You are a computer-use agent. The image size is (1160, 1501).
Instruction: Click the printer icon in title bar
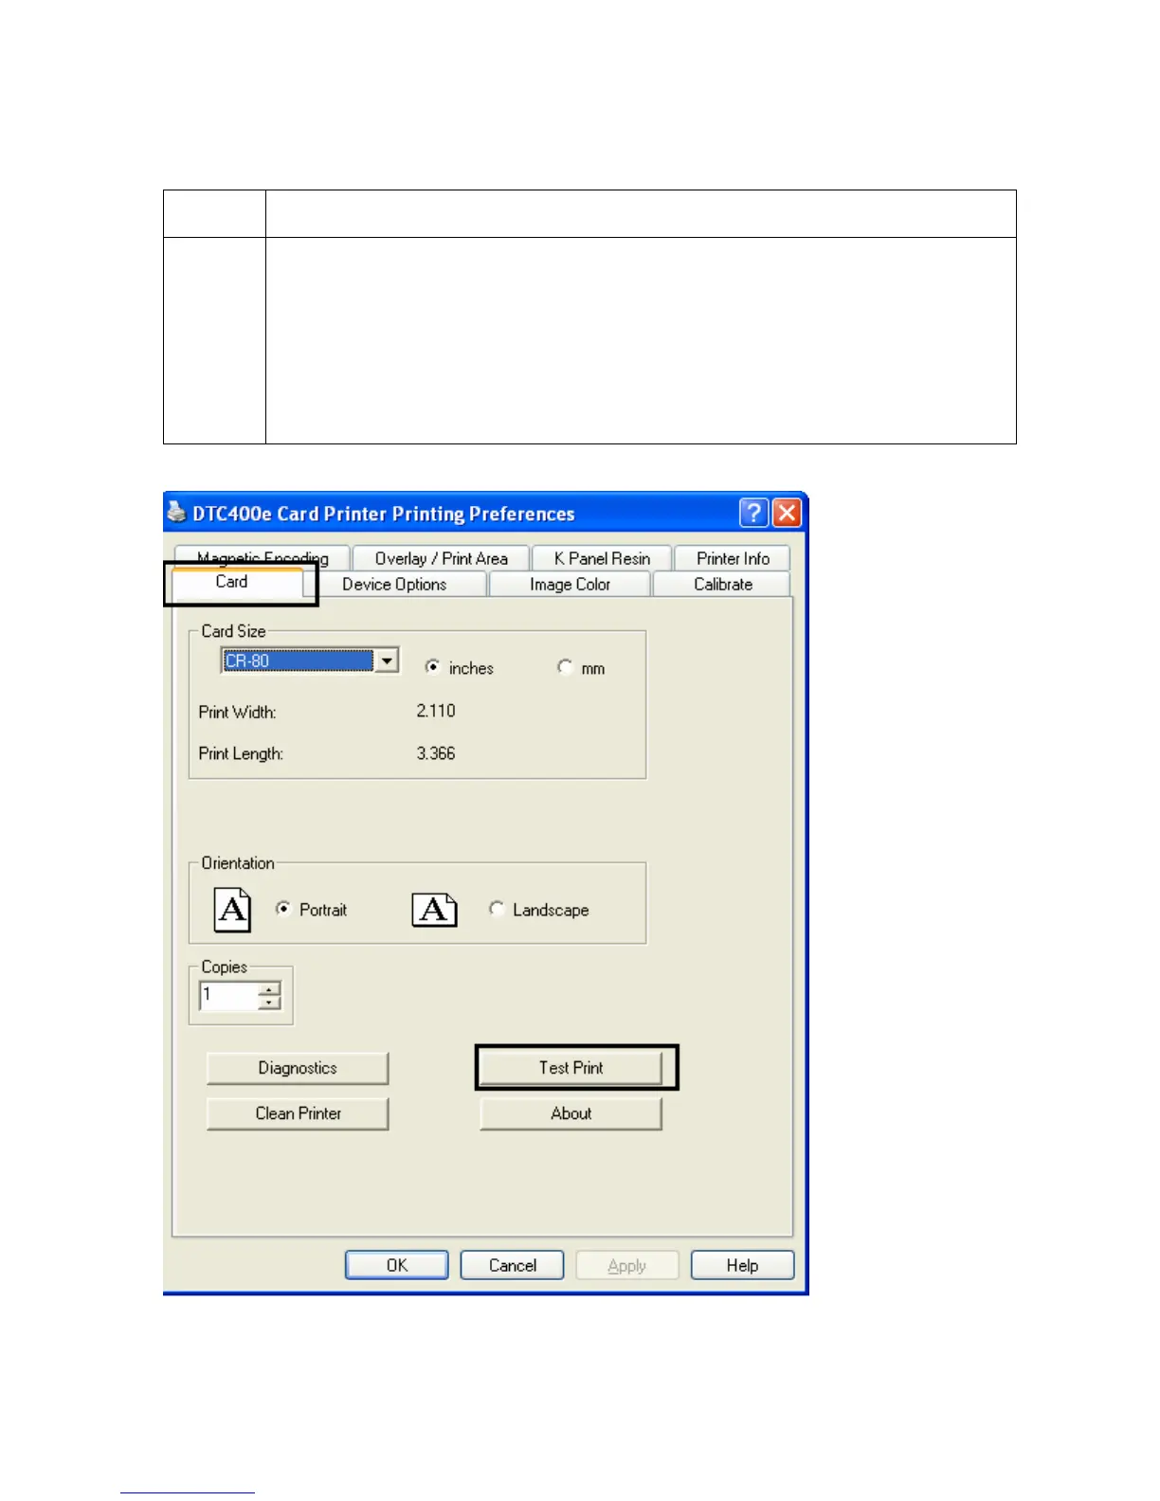[177, 513]
